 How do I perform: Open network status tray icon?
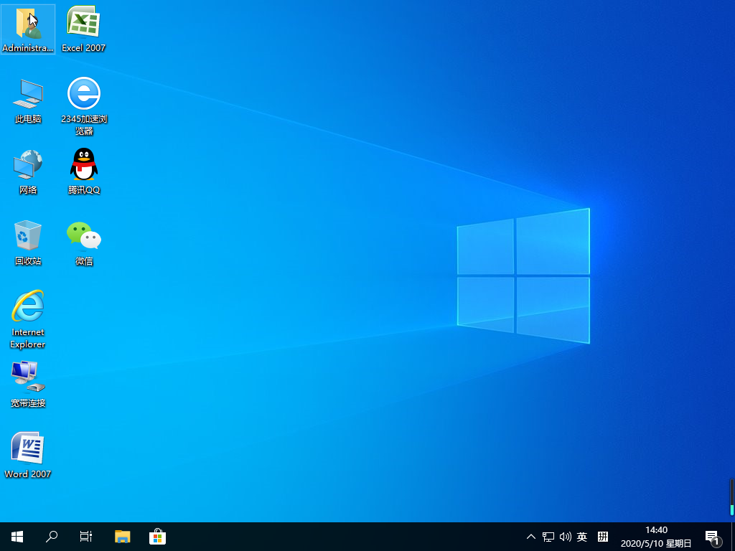pos(548,537)
